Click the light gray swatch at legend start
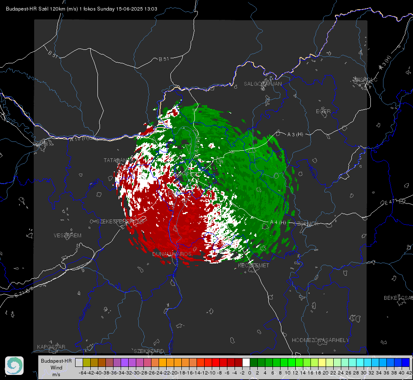Screen dimensions: 413x380 pyautogui.click(x=79, y=363)
